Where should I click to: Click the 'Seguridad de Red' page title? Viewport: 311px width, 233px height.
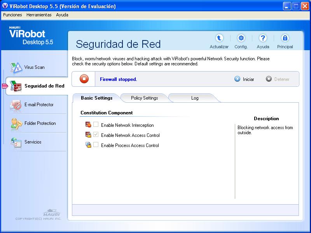coord(118,44)
